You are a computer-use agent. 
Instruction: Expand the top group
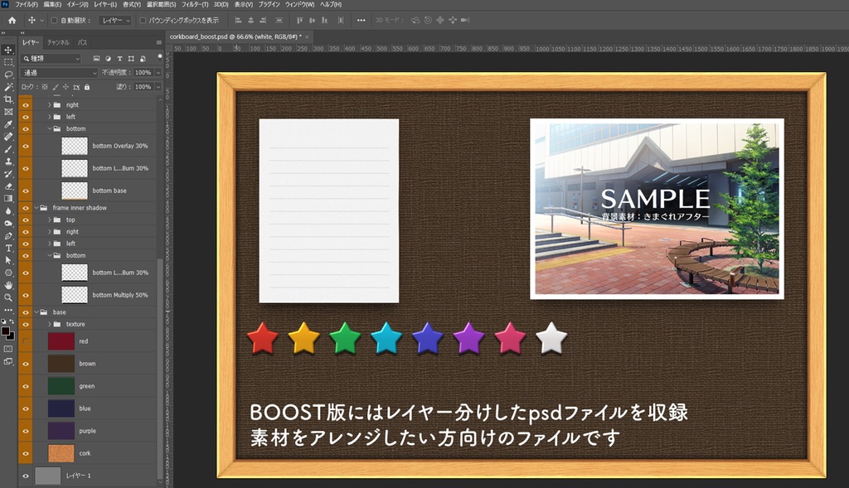coord(50,220)
